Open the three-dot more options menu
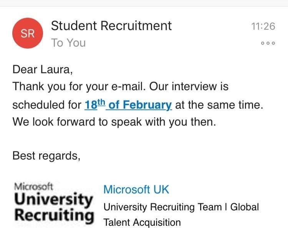Viewport: 288px width, 228px height. (x=268, y=43)
